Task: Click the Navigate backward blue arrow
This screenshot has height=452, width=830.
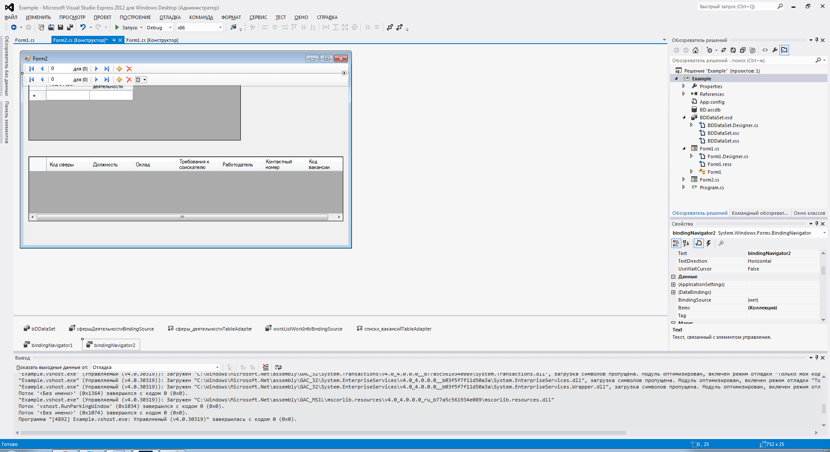Action: 14,27
